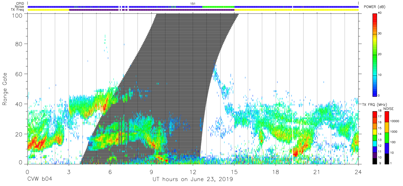403x186 pixels.
Task: Click the 100 label on NOISE legend
Action: pyautogui.click(x=392, y=142)
